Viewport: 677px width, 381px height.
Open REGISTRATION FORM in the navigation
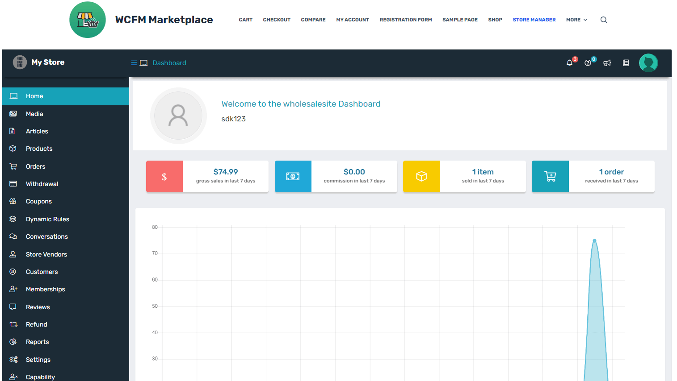point(406,20)
